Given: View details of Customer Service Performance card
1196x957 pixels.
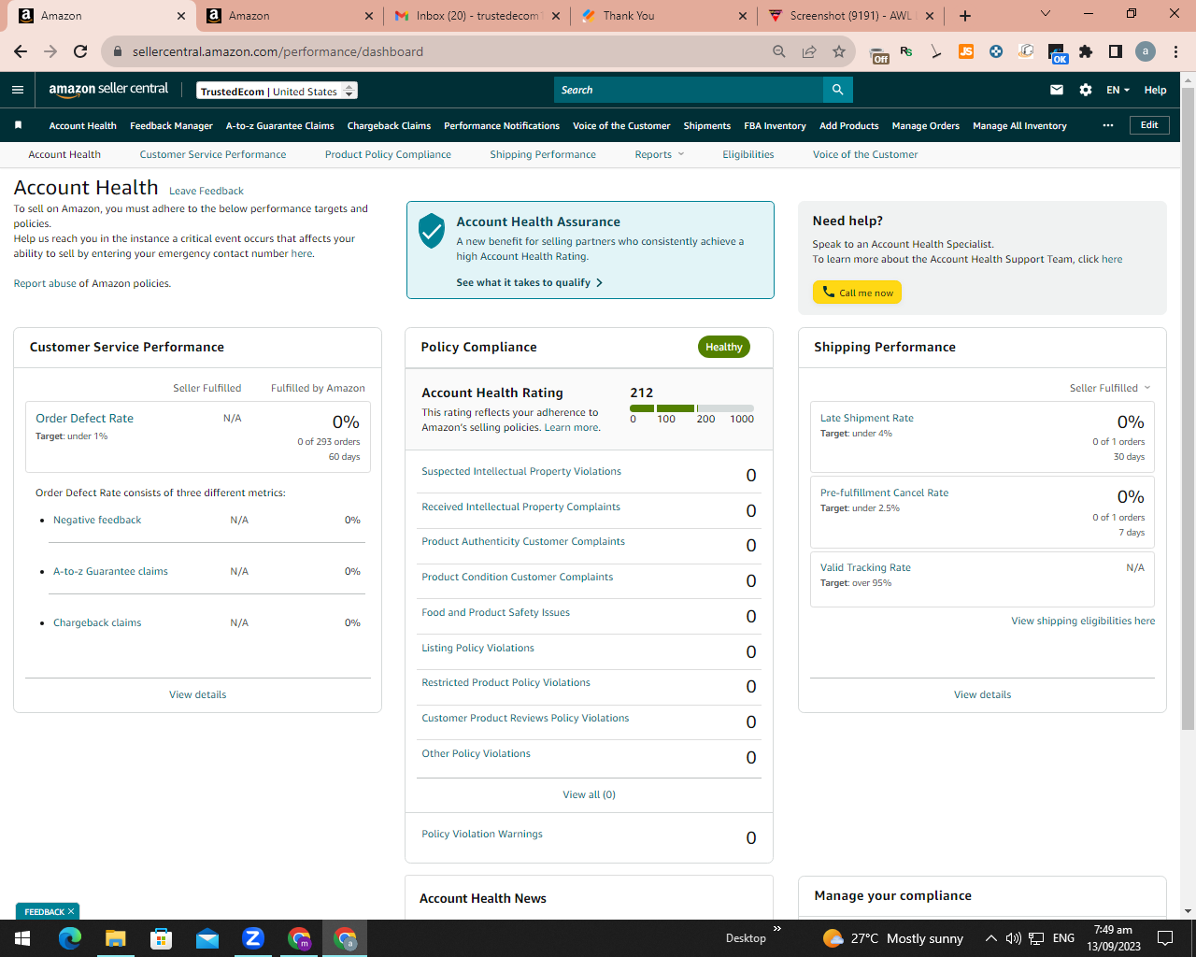Looking at the screenshot, I should click(198, 694).
